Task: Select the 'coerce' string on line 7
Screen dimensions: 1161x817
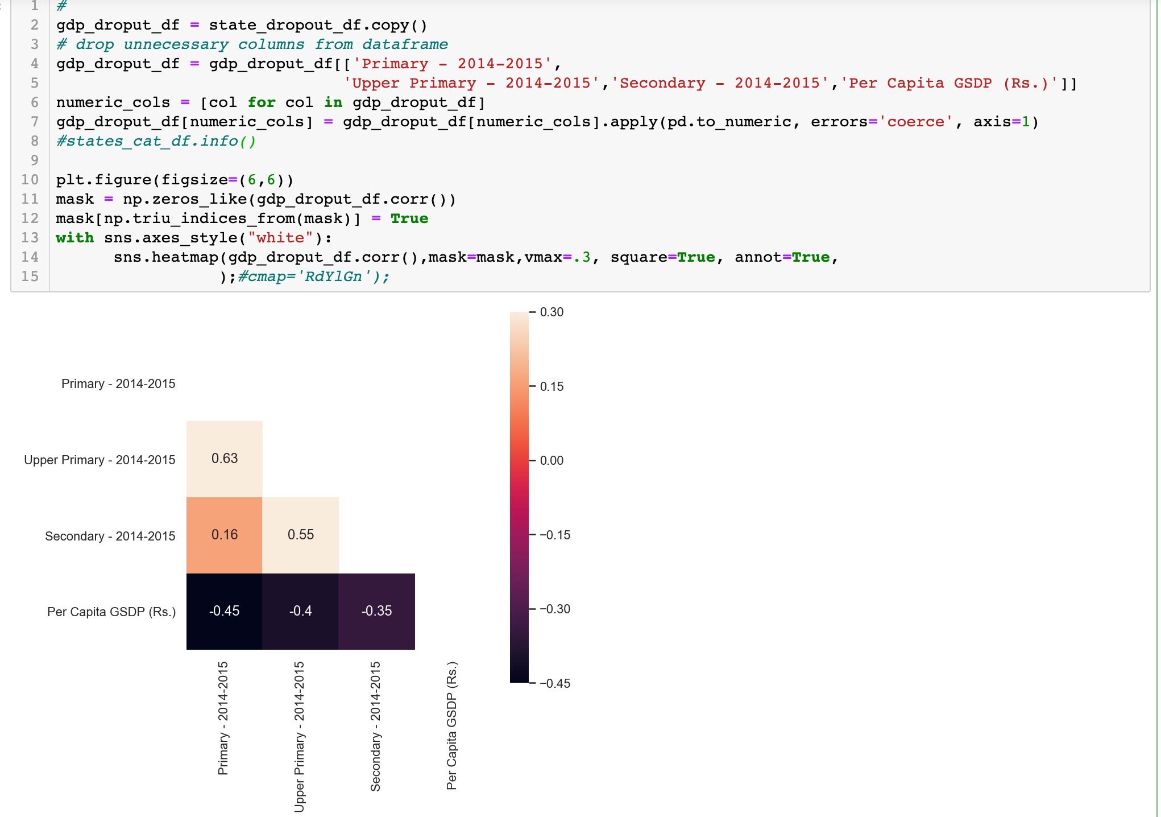Action: click(914, 121)
